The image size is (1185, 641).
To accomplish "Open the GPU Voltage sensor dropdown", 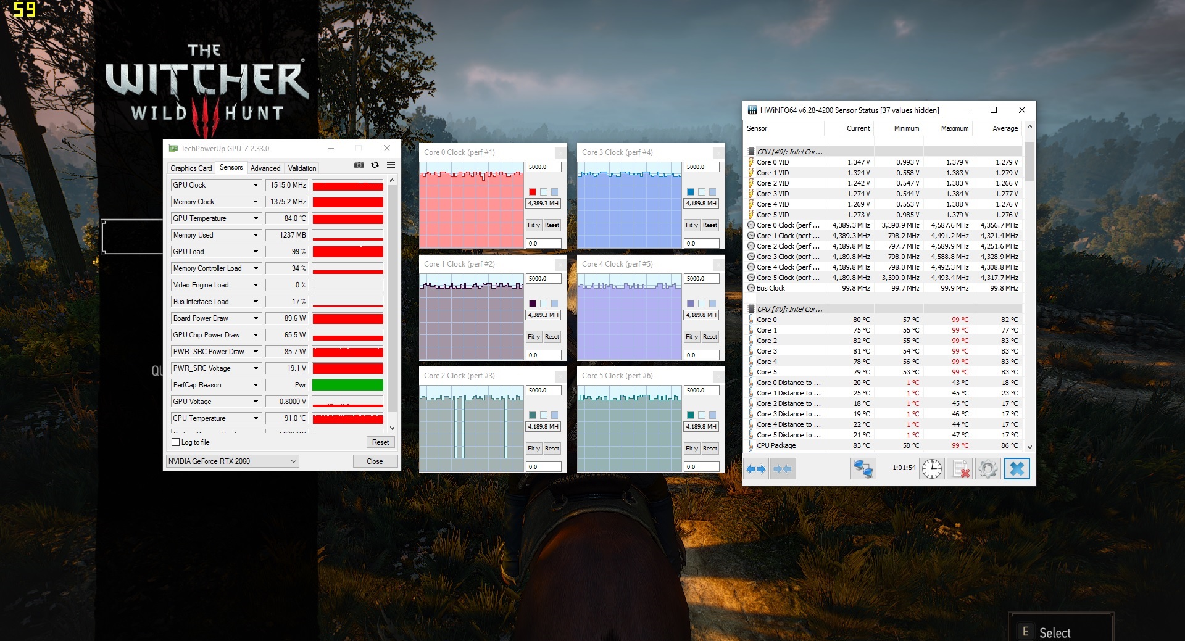I will [256, 402].
